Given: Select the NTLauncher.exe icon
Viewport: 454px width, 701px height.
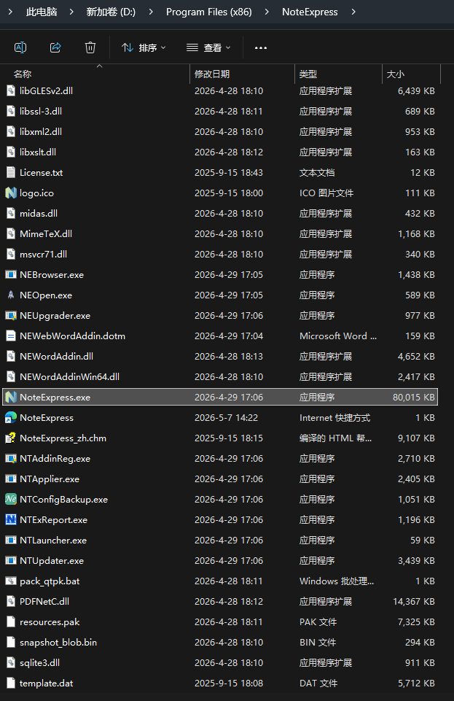Looking at the screenshot, I should point(11,540).
